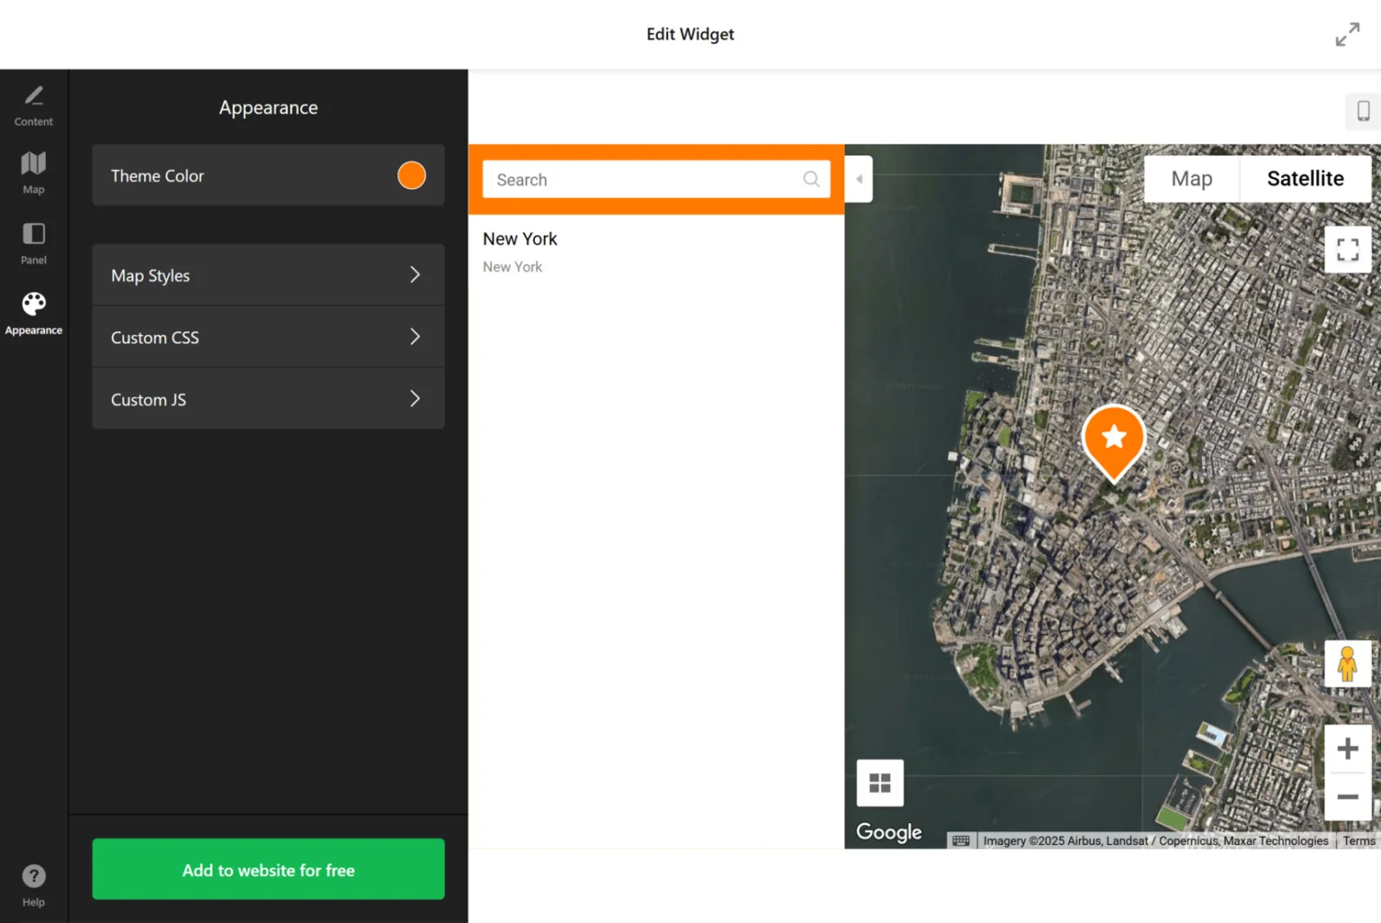Open the Content section in sidebar

pyautogui.click(x=33, y=104)
